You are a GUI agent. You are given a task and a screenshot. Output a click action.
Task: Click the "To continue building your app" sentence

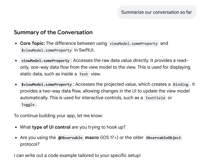point(58,116)
